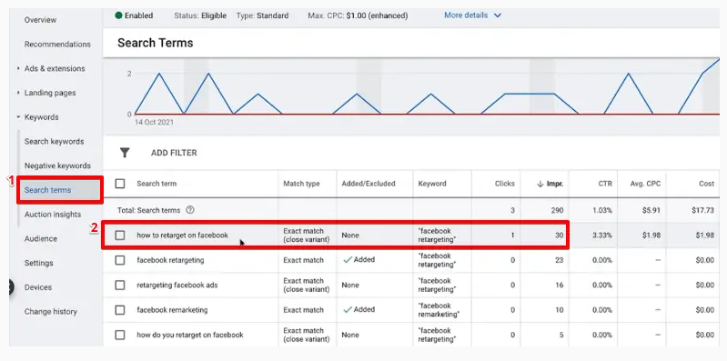The height and width of the screenshot is (361, 727).
Task: Click the Impr. sort arrow icon
Action: (x=540, y=184)
